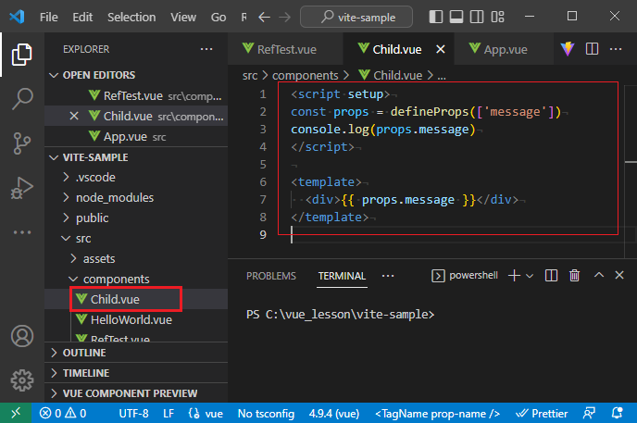The image size is (637, 423).
Task: Go back with the left arrow
Action: coord(265,17)
